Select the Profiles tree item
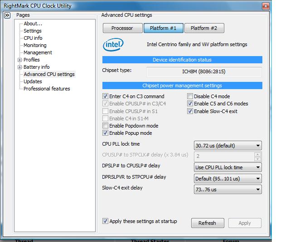Viewport: 290px width, 242px height. 31,60
